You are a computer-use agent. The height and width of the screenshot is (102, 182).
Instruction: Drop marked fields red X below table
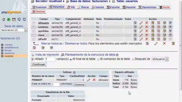(164, 43)
